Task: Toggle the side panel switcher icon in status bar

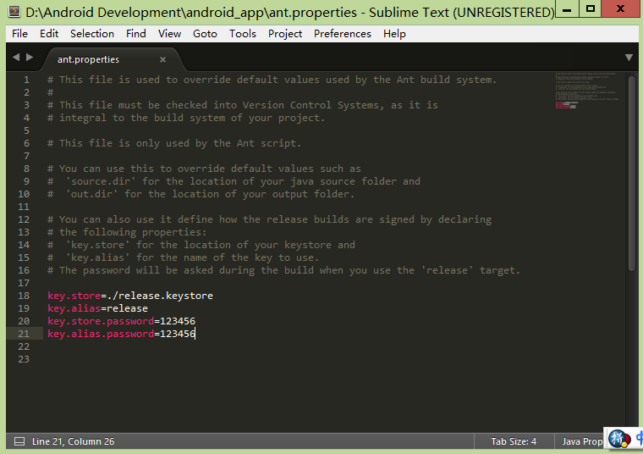Action: click(x=19, y=441)
